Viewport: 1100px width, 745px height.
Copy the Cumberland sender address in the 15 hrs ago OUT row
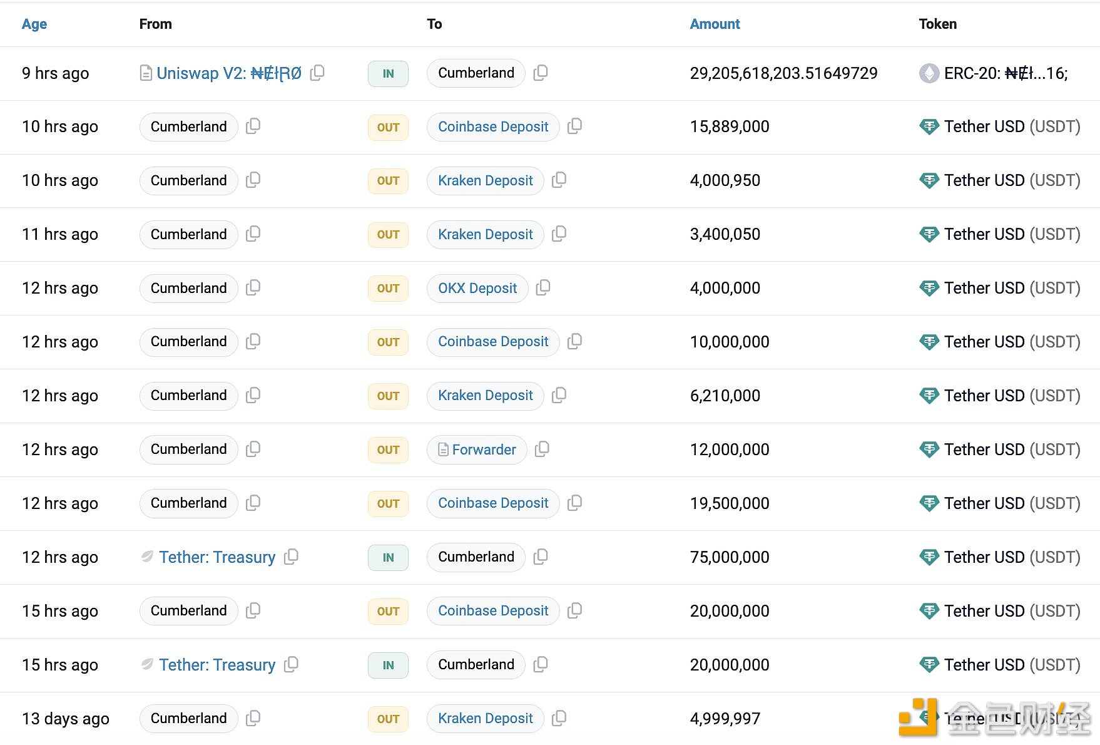click(253, 611)
